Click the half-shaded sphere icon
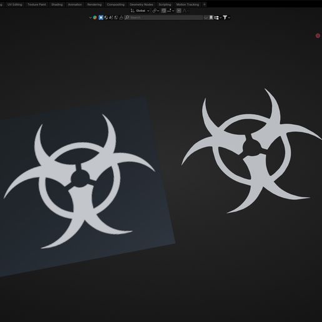 [106, 17]
